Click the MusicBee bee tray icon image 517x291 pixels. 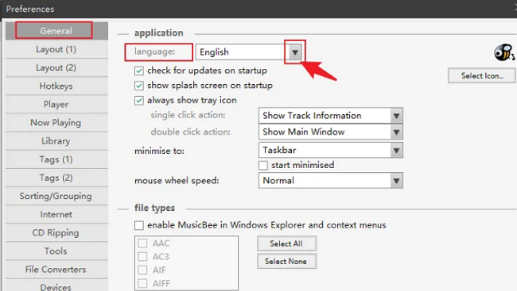pos(504,52)
